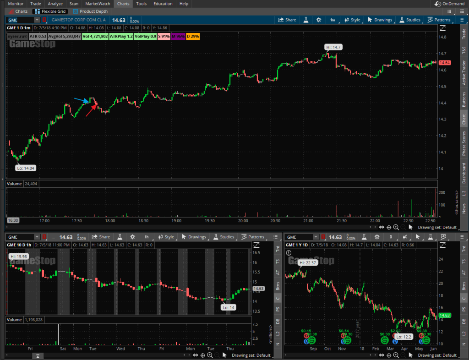Open the chart settings gear in top chart
This screenshot has width=469, height=360.
[x=319, y=20]
